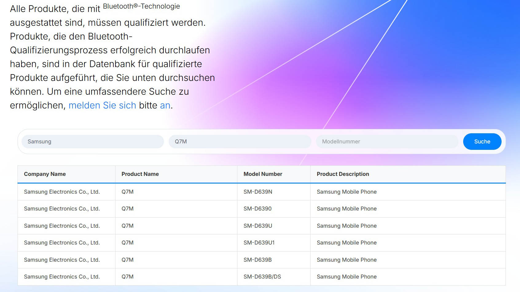The width and height of the screenshot is (520, 292).
Task: Select the SM-D639U model number entry
Action: pyautogui.click(x=258, y=226)
